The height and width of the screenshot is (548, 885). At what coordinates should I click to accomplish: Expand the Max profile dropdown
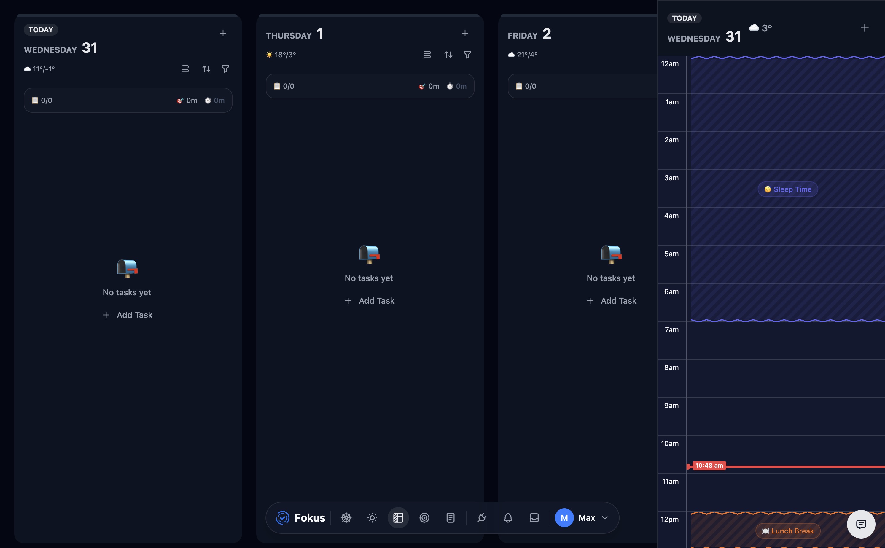tap(604, 518)
